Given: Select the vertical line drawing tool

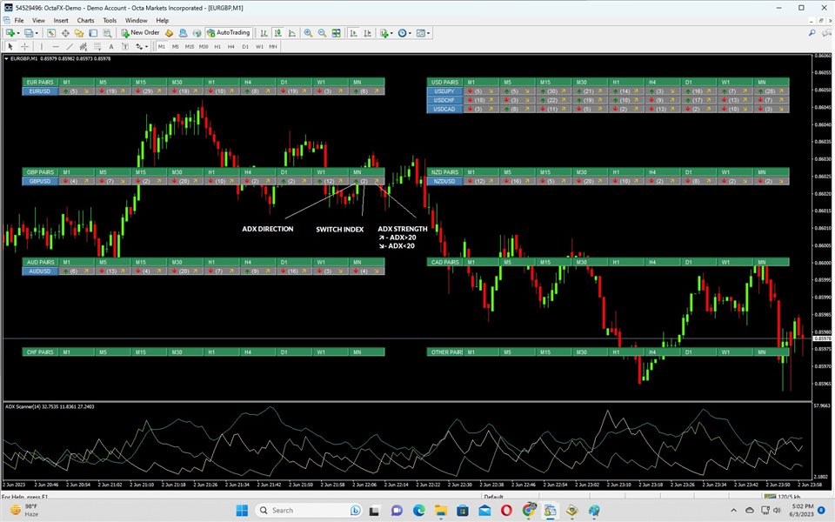Looking at the screenshot, I should coord(42,47).
